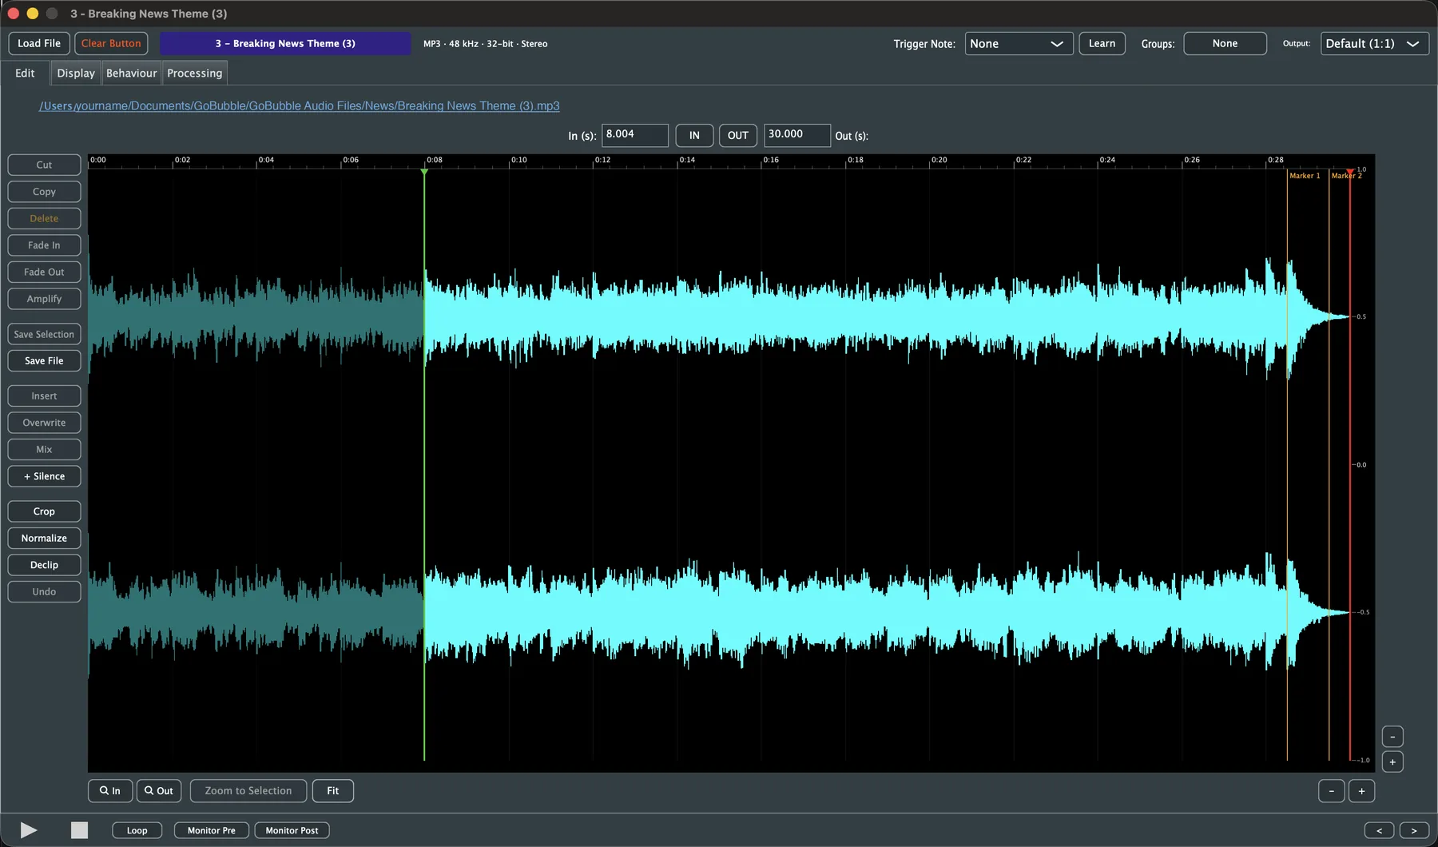Click Save Selection
Image resolution: width=1438 pixels, height=847 pixels.
[x=44, y=335]
